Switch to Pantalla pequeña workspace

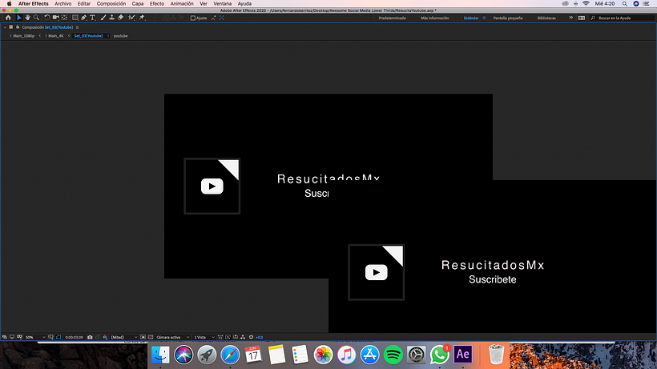click(508, 18)
